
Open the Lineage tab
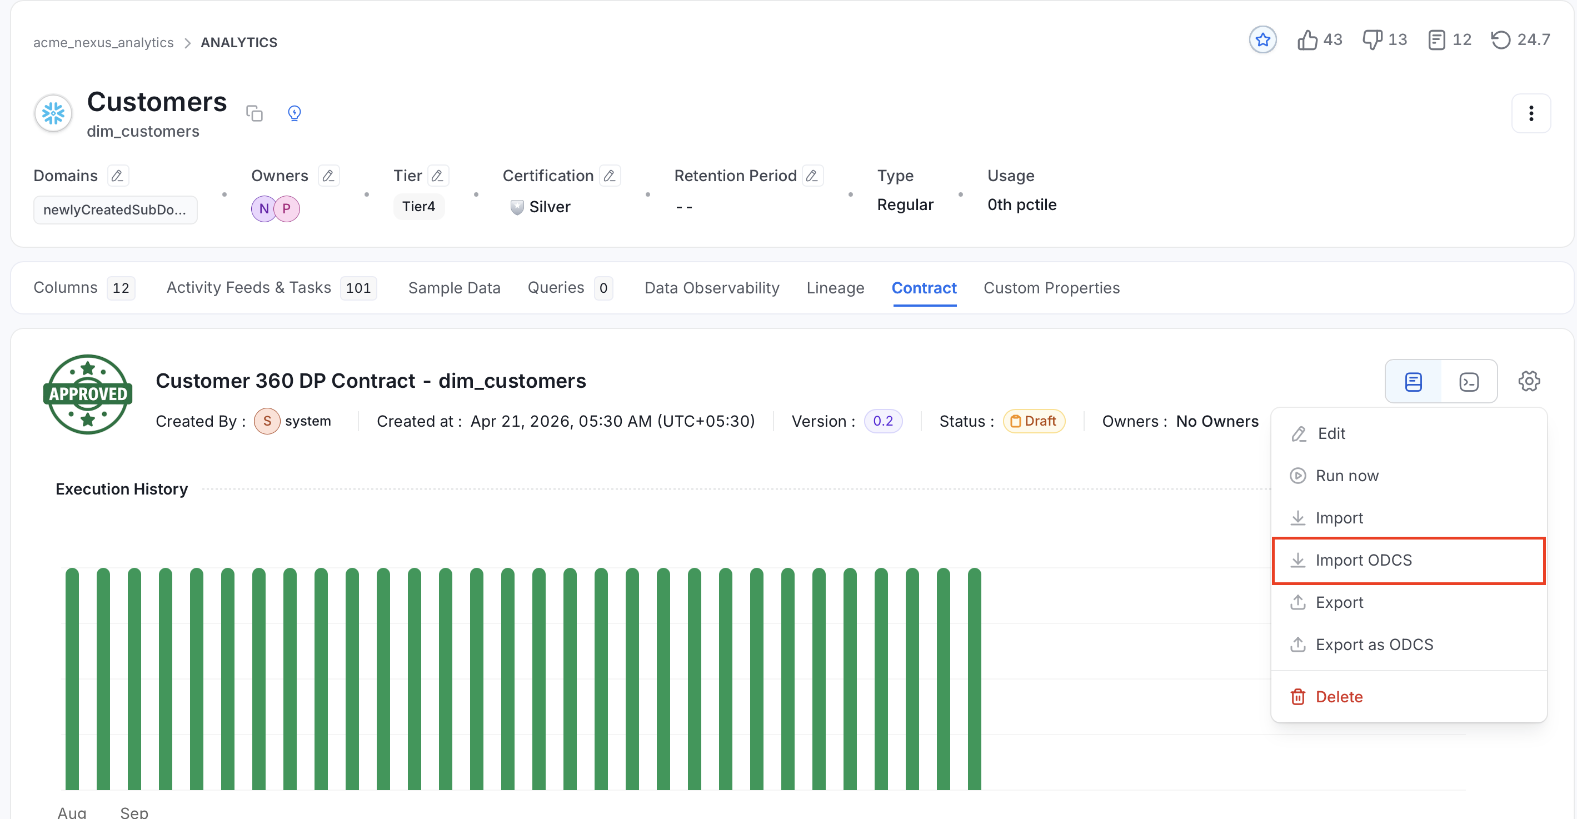(835, 288)
